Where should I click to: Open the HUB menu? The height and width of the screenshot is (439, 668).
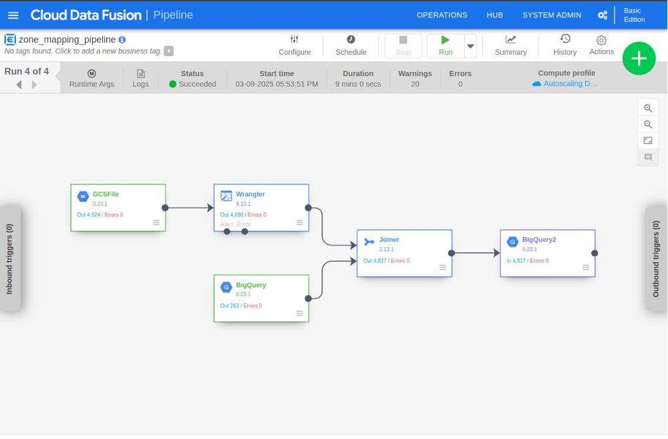coord(494,15)
